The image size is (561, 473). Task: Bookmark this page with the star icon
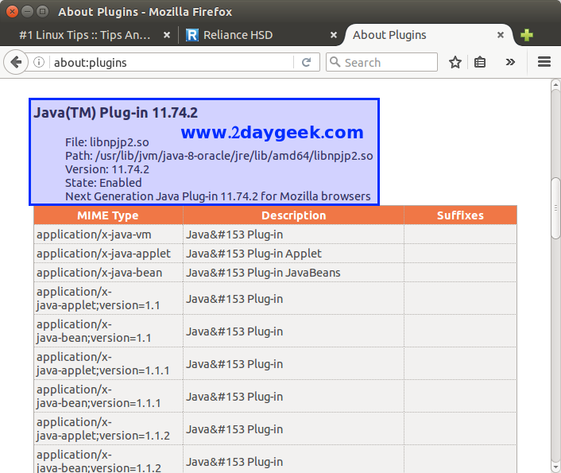(455, 62)
